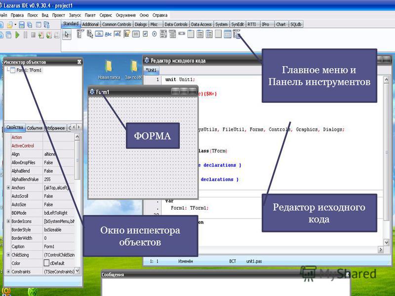Choose the TRadioGroup component icon
The width and height of the screenshot is (395, 296).
pyautogui.click(x=200, y=34)
